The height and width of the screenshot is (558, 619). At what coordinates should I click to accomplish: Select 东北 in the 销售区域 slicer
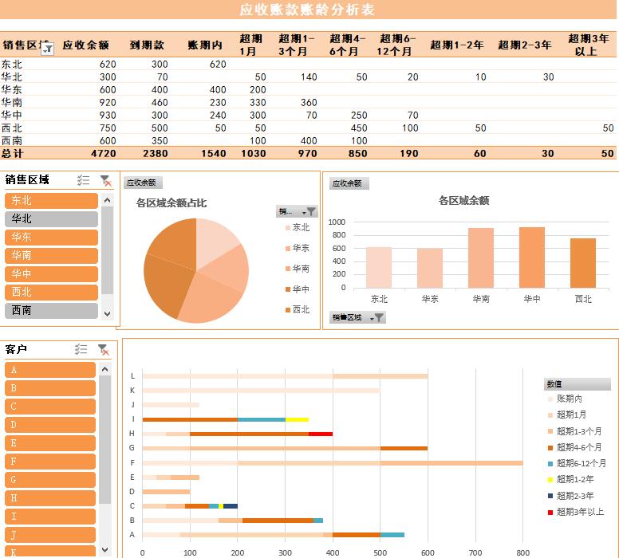(51, 200)
